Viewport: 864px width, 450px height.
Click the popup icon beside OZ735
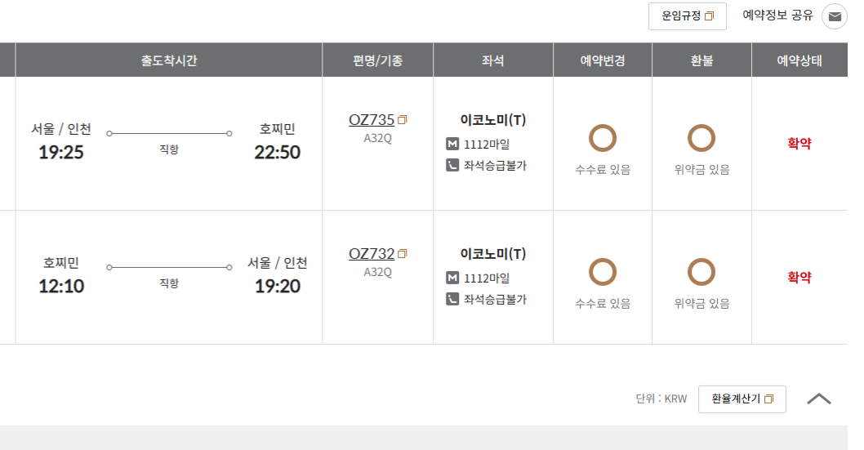coord(403,120)
